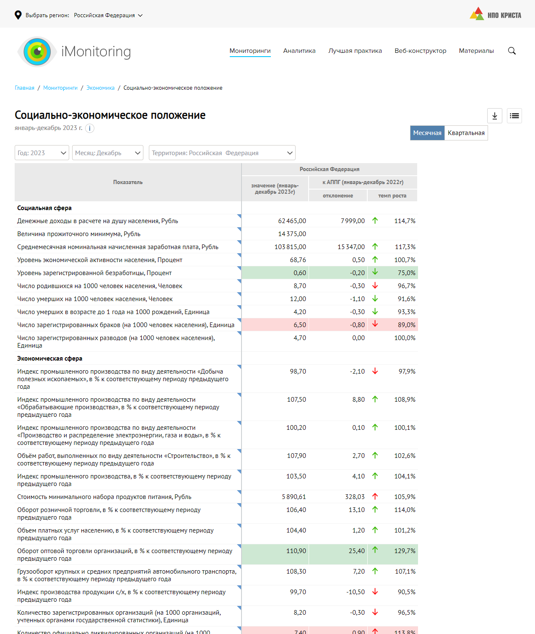Click the НПО Криста logo
Screen dimensions: 535x634
[495, 14]
